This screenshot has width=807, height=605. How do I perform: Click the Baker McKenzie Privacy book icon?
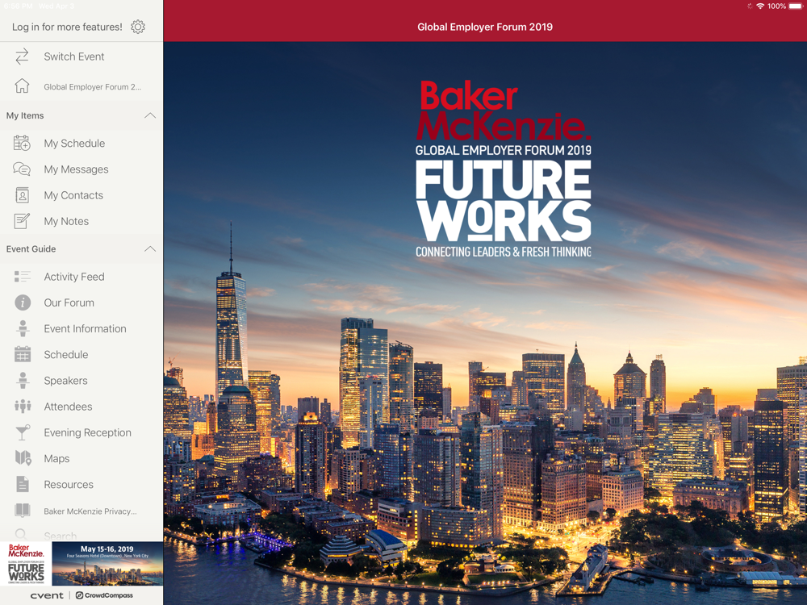click(x=23, y=511)
